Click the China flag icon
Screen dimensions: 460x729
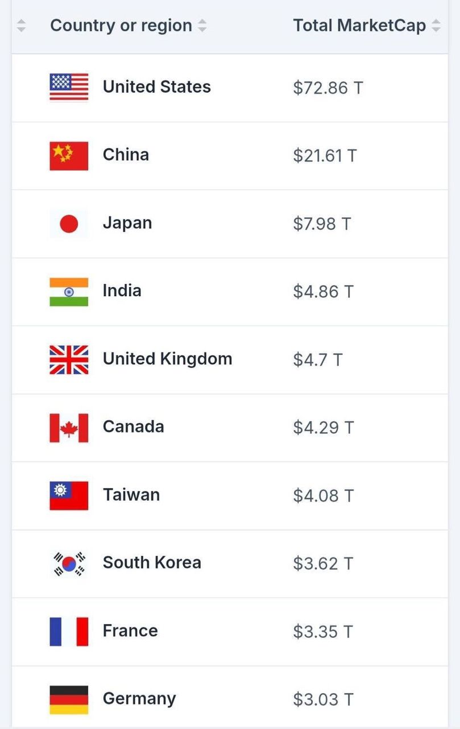(69, 155)
